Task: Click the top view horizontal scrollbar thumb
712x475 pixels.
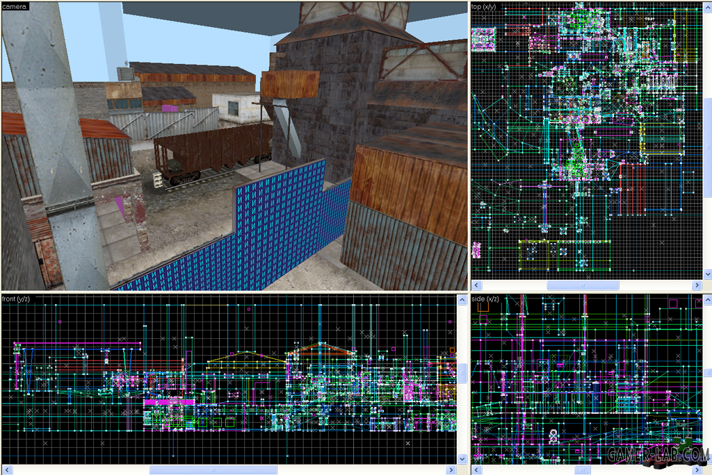Action: click(583, 285)
